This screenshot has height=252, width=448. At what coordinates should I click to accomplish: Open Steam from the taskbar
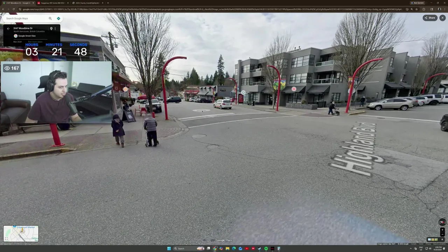pos(259,248)
